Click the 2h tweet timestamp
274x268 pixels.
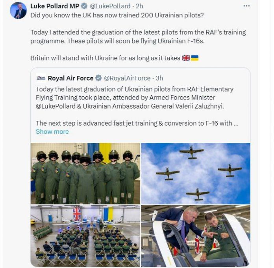pos(140,6)
